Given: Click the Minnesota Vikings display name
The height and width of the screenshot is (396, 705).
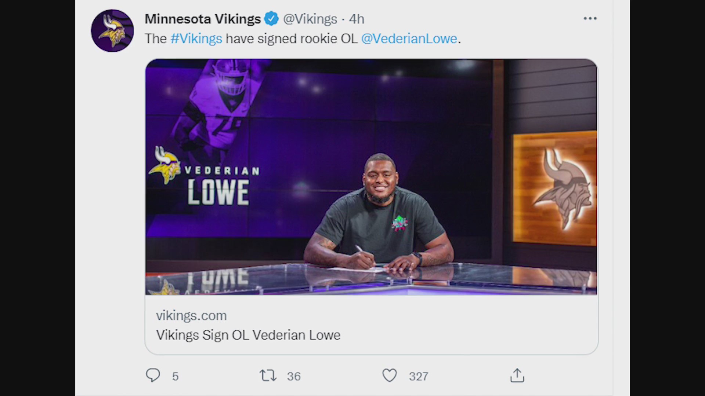Looking at the screenshot, I should (202, 18).
